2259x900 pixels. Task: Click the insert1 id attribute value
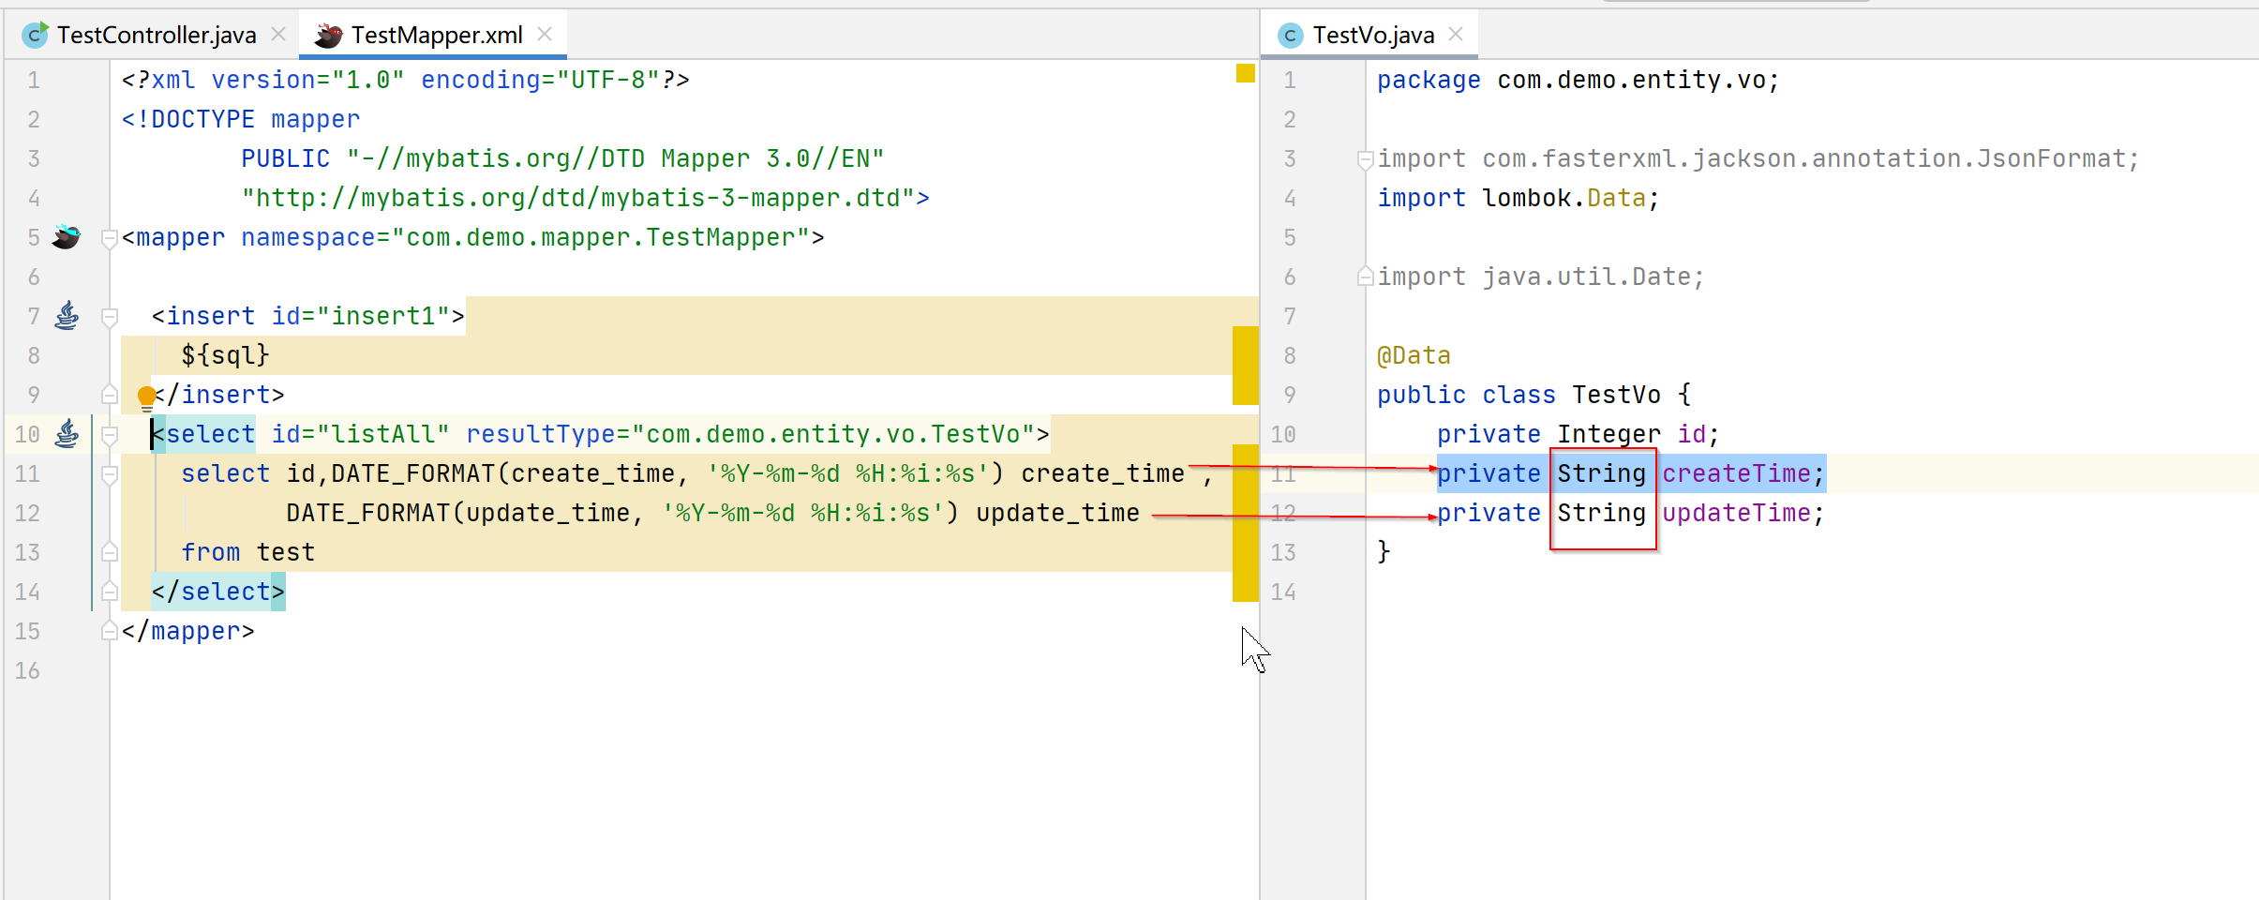(383, 316)
